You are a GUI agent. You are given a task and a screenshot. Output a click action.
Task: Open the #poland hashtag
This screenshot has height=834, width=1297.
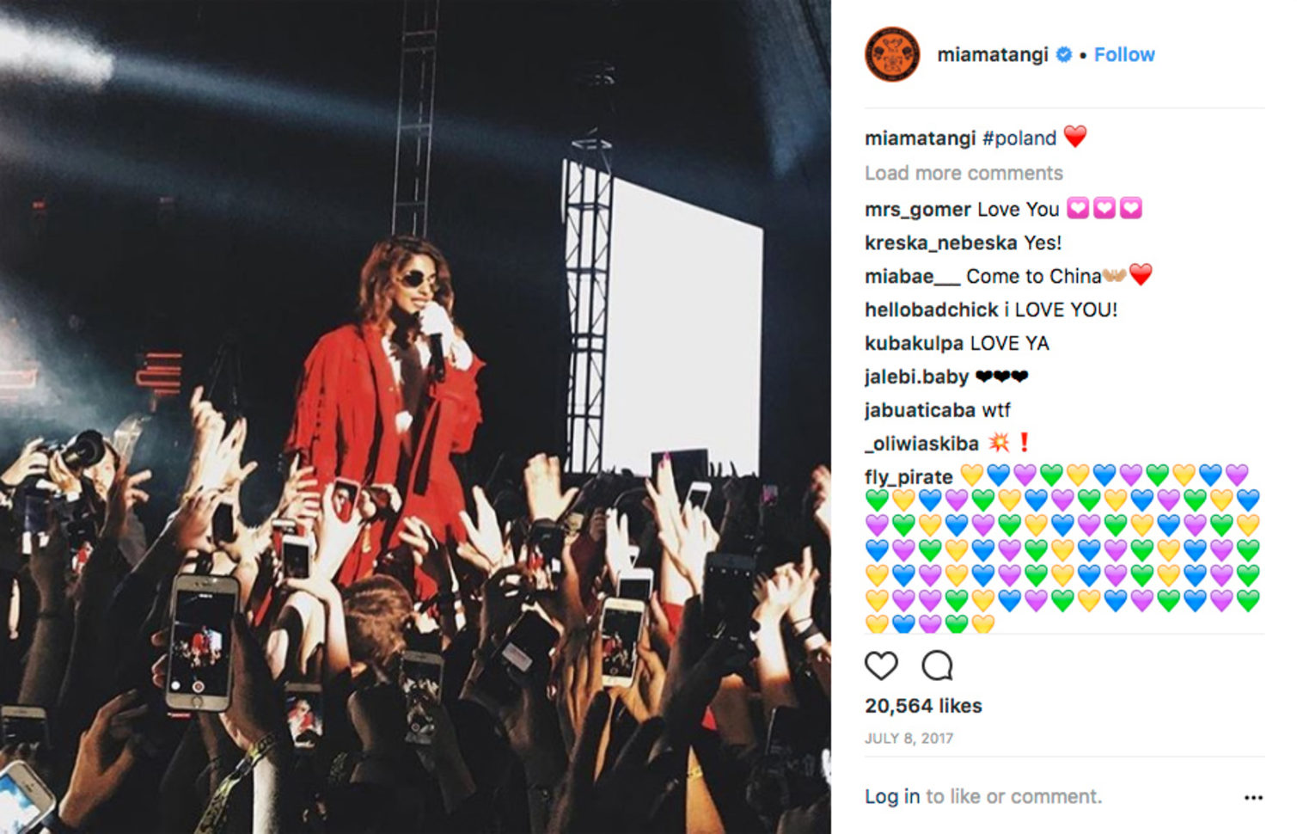pos(1019,138)
